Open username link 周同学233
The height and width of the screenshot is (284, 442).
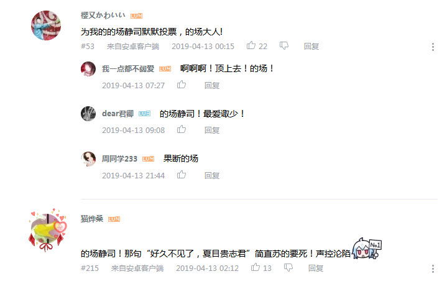(x=119, y=159)
